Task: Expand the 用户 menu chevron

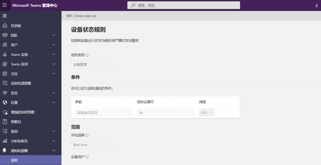Action: point(54,45)
